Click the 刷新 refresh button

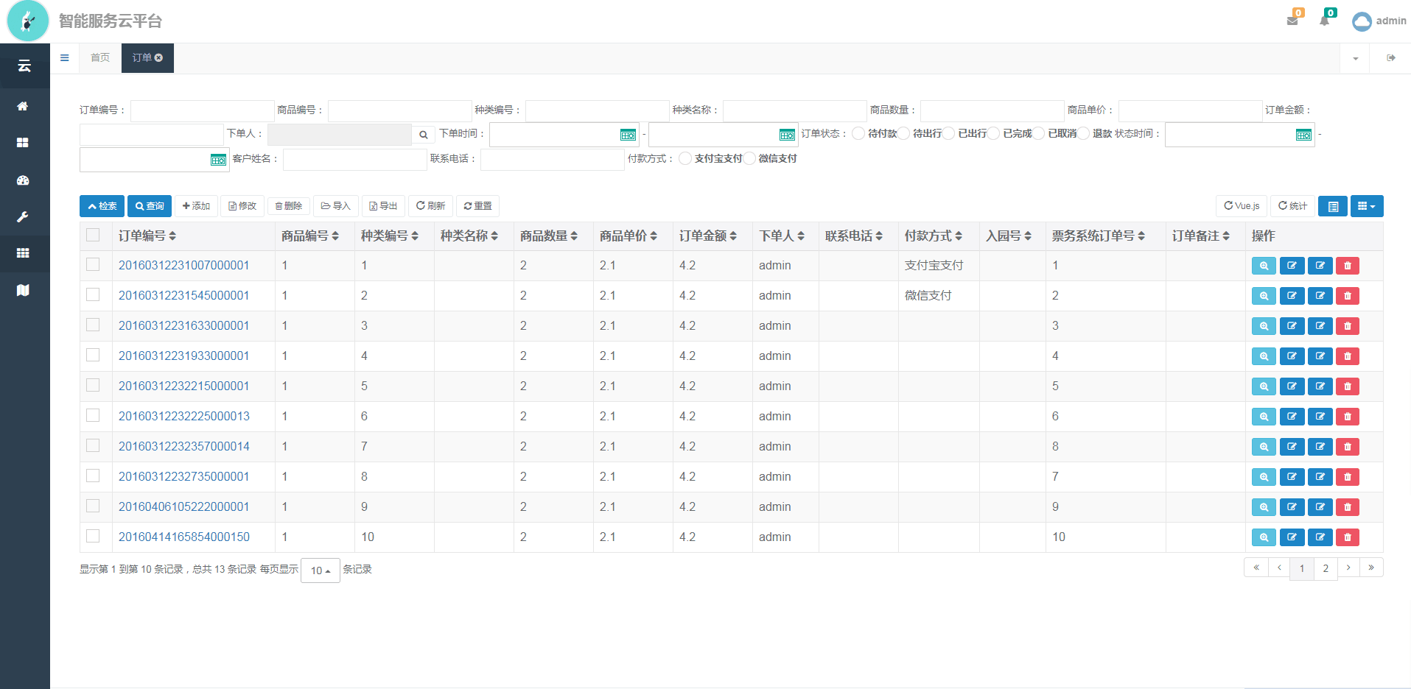[x=430, y=206]
